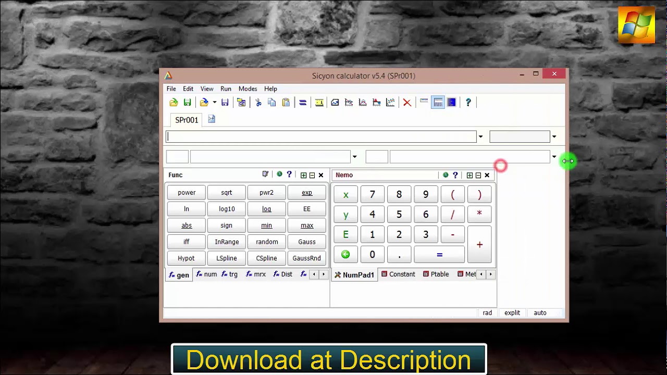Switch to the Dist function tab
This screenshot has height=375, width=667.
pos(283,274)
